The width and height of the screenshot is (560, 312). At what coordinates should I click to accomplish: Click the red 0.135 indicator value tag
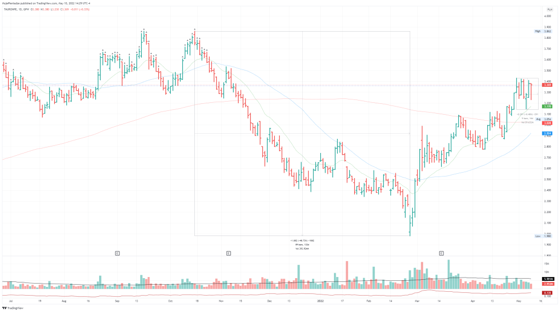[547, 292]
